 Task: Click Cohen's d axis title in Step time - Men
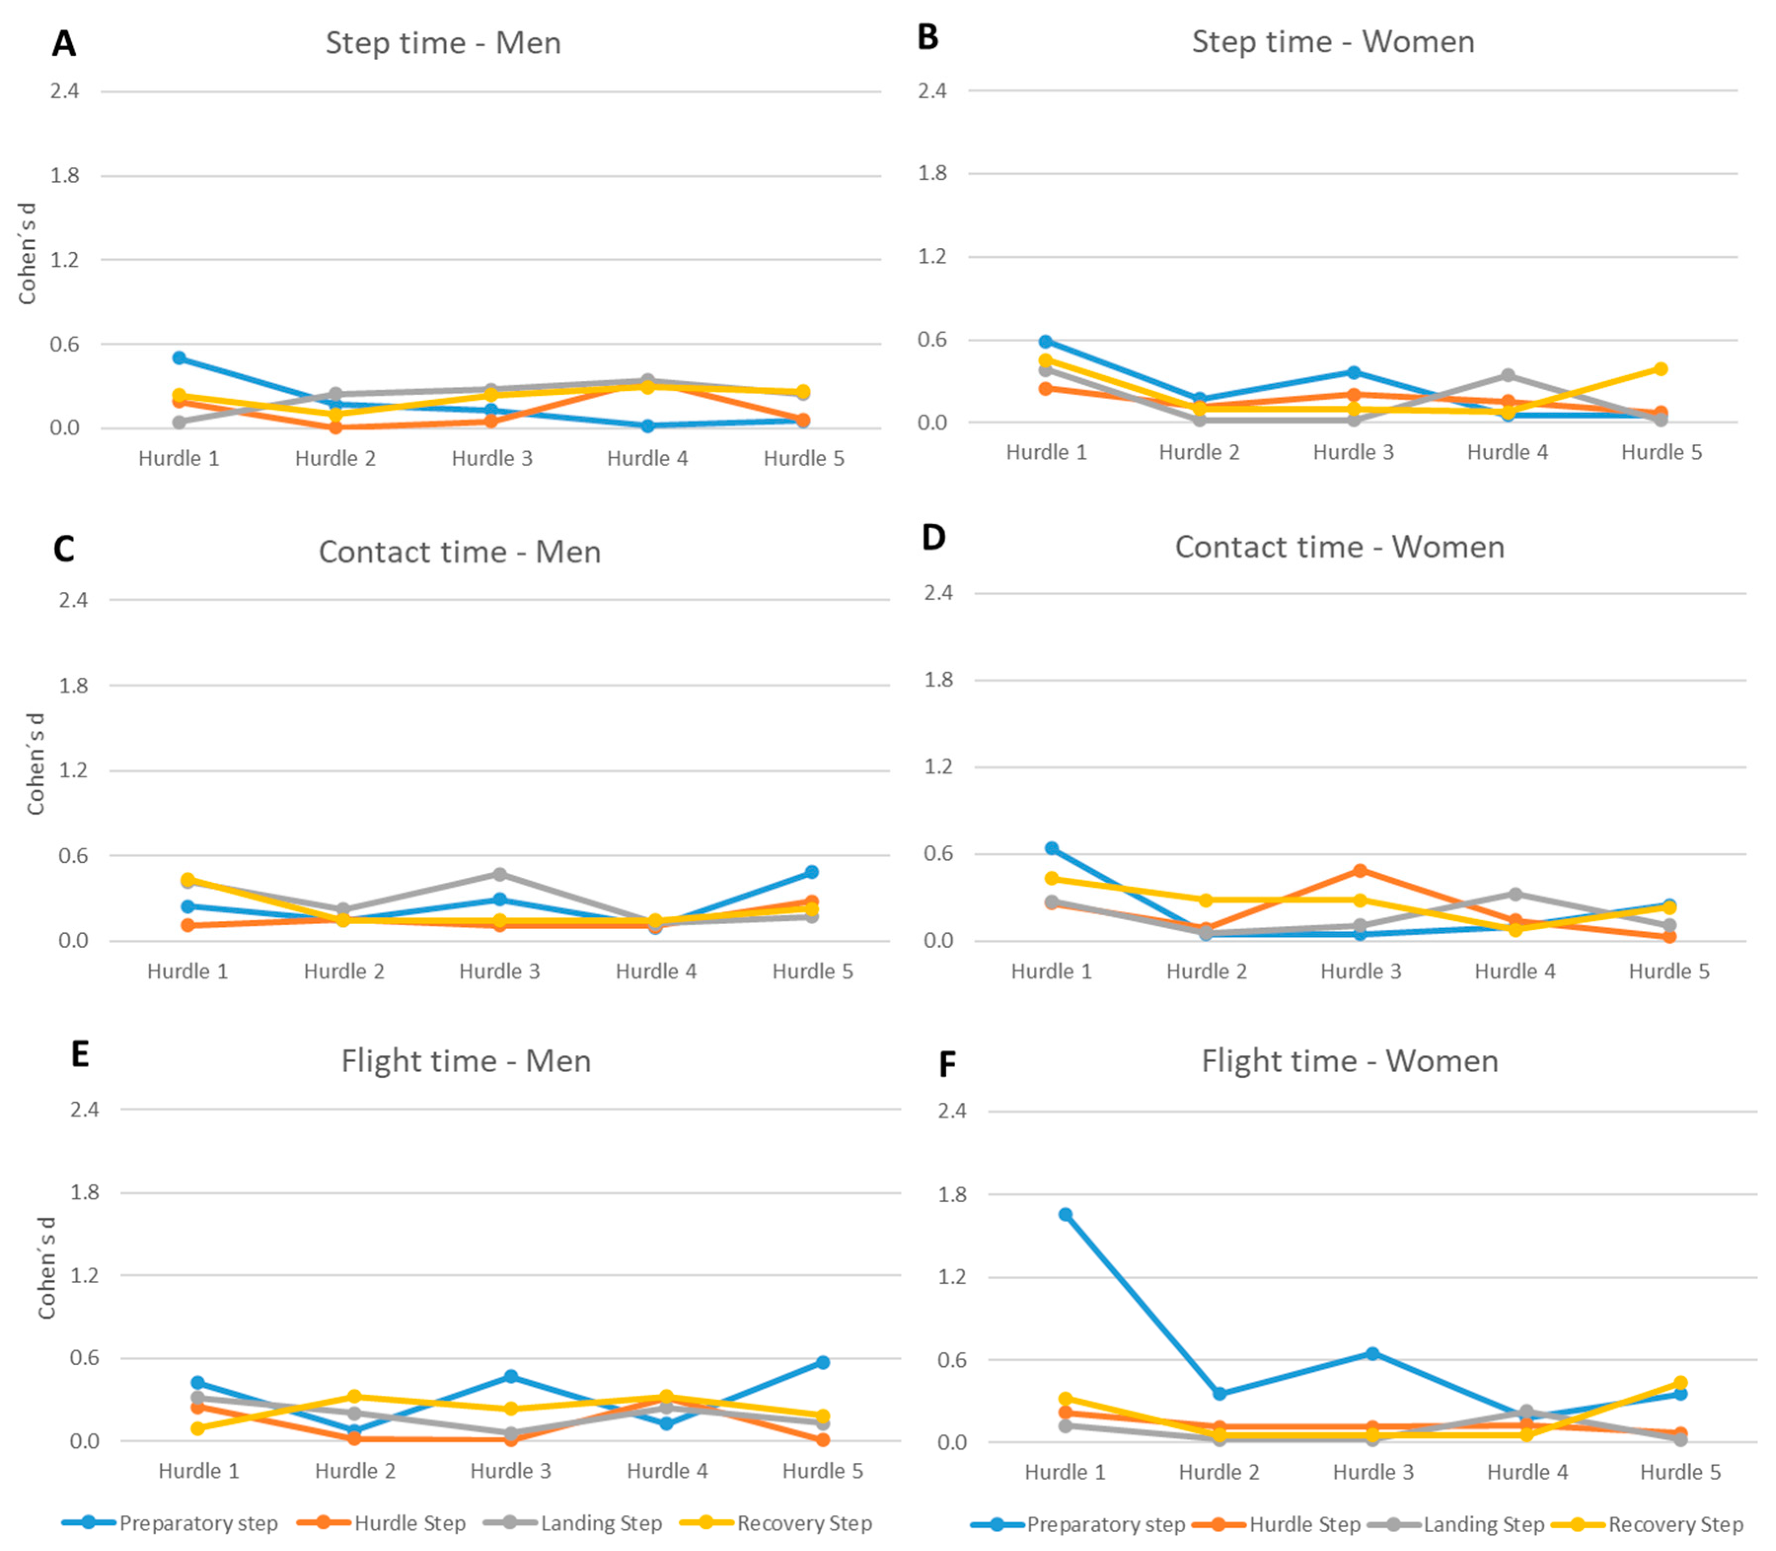pyautogui.click(x=28, y=253)
